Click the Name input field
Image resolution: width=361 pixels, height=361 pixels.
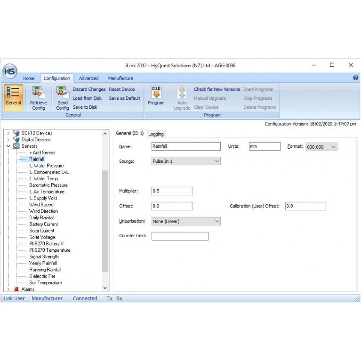pos(186,146)
